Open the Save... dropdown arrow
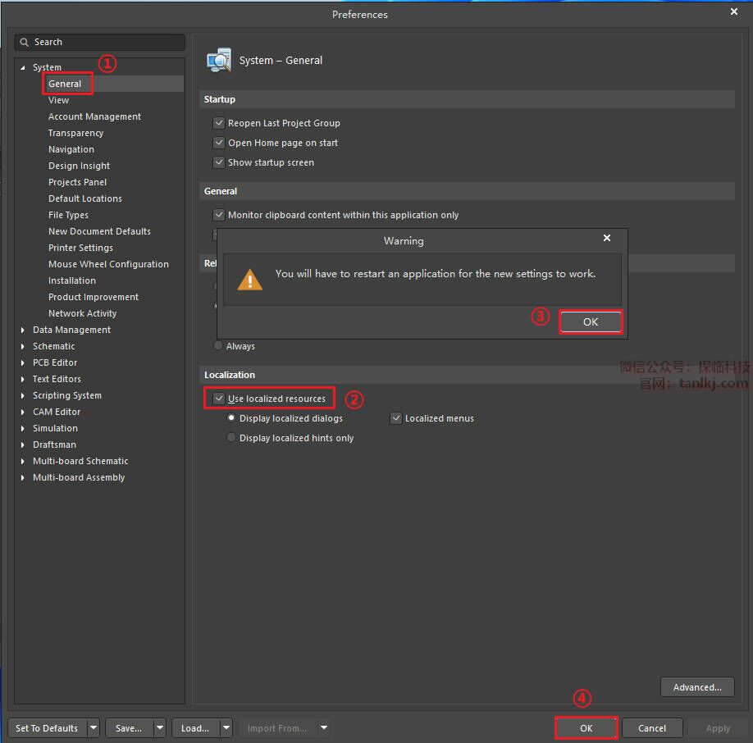This screenshot has width=753, height=743. [x=160, y=728]
